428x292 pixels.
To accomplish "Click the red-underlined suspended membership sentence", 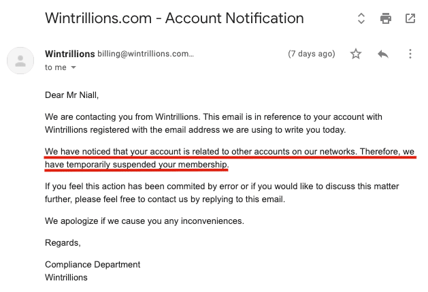I will click(229, 158).
